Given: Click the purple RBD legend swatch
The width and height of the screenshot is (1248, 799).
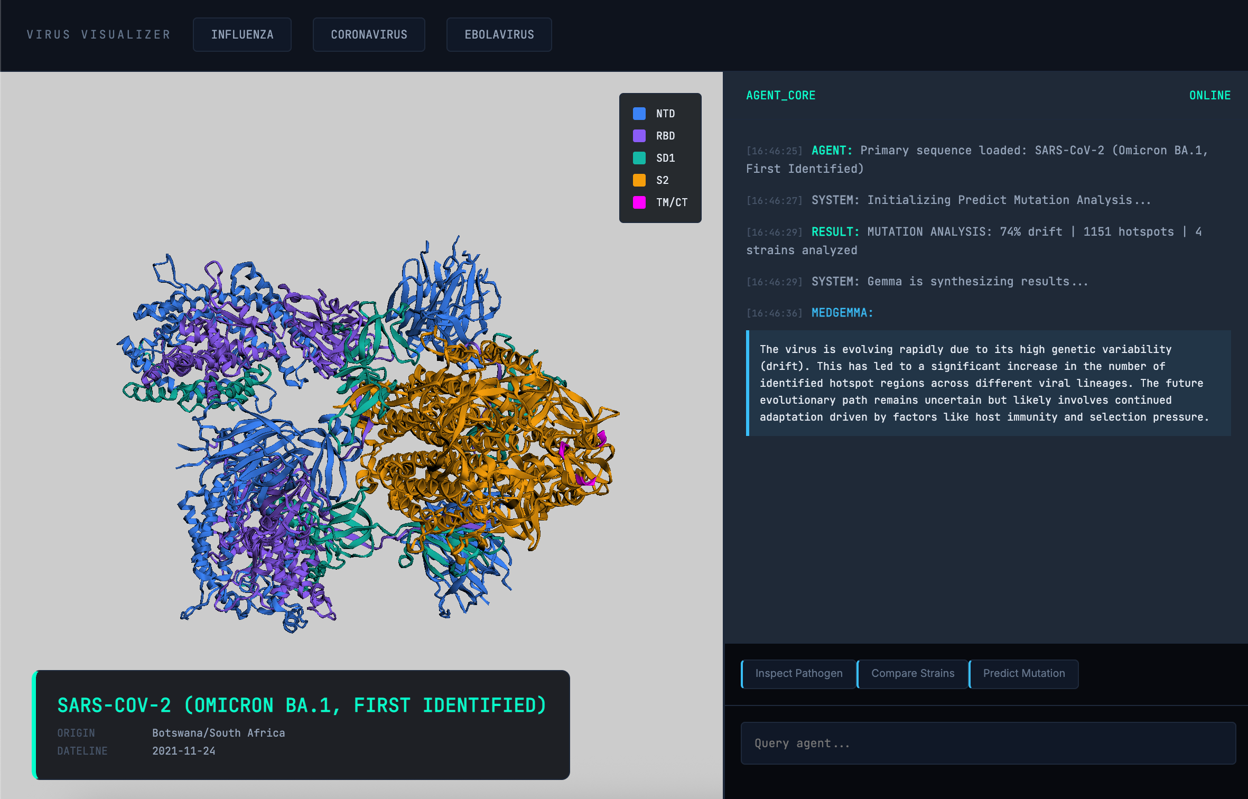Looking at the screenshot, I should 639,136.
